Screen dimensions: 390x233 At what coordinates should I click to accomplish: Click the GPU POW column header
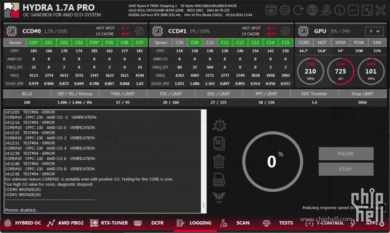point(359,42)
